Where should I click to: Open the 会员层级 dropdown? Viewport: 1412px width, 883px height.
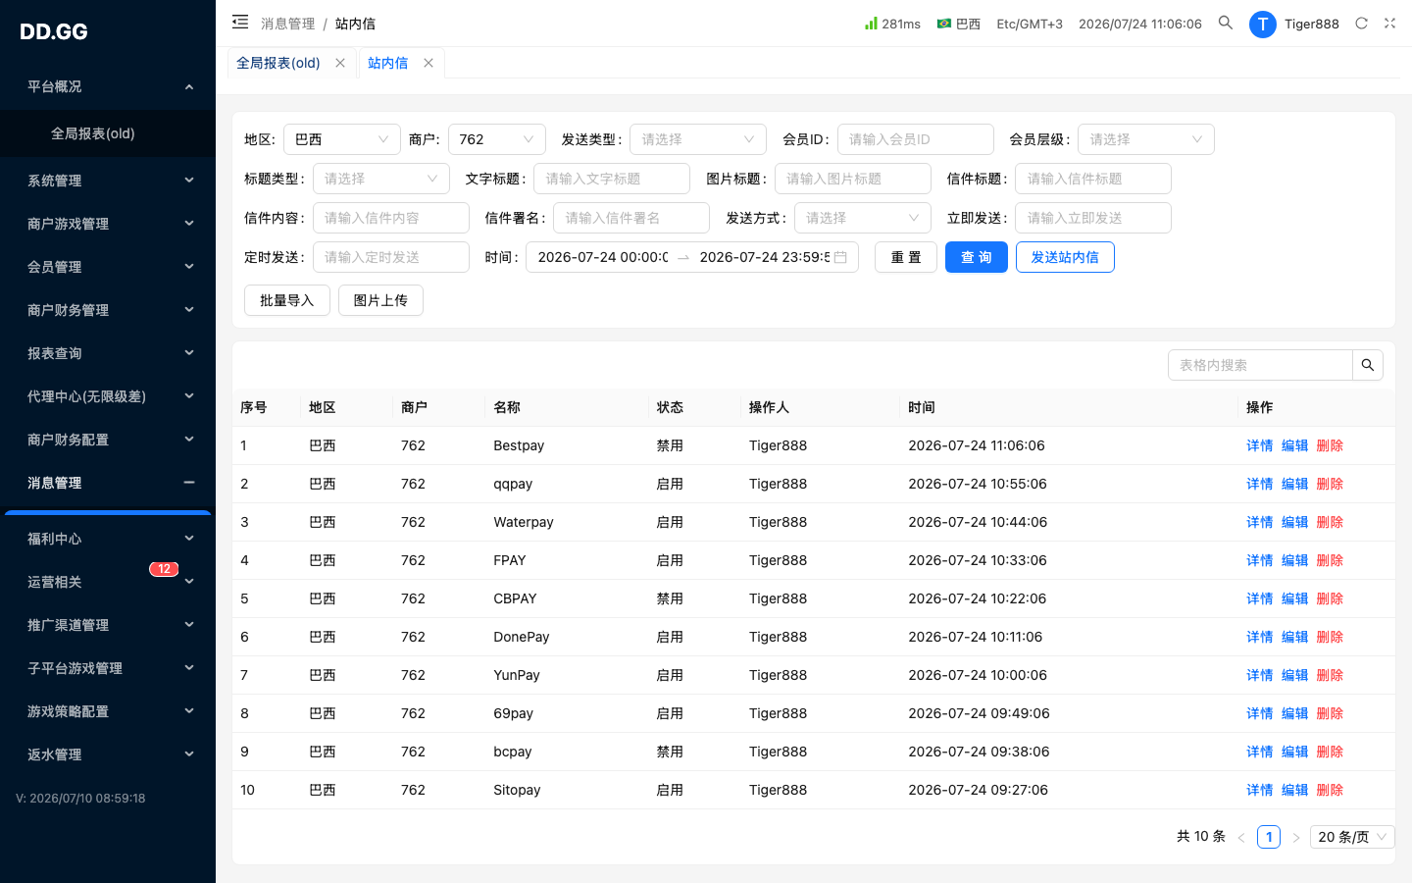coord(1146,139)
